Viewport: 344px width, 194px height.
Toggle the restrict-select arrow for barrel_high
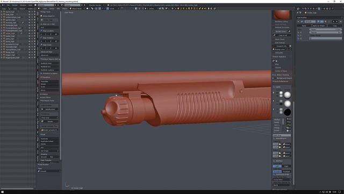click(x=32, y=12)
